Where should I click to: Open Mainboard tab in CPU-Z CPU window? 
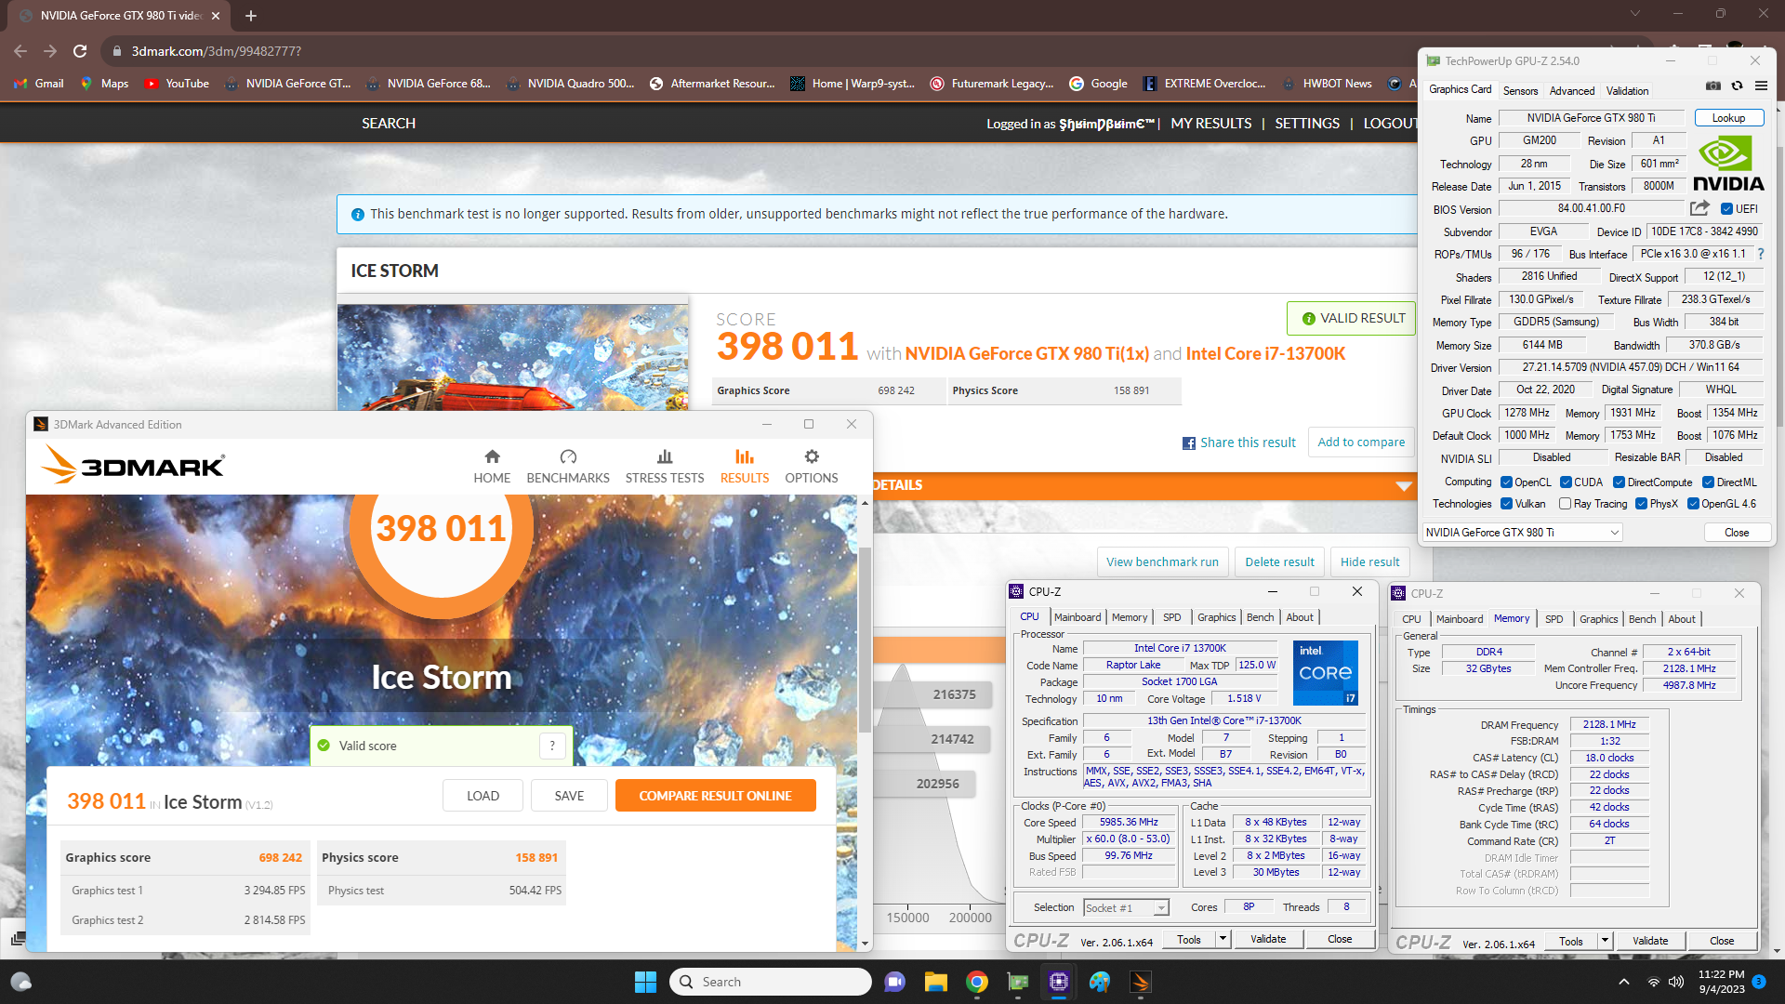pyautogui.click(x=1078, y=617)
